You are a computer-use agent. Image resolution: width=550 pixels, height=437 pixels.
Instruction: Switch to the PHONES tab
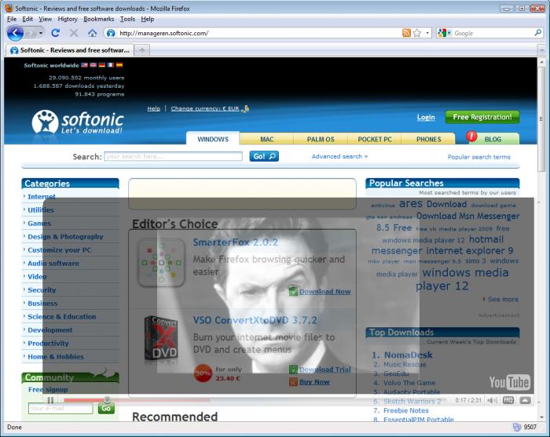point(428,139)
